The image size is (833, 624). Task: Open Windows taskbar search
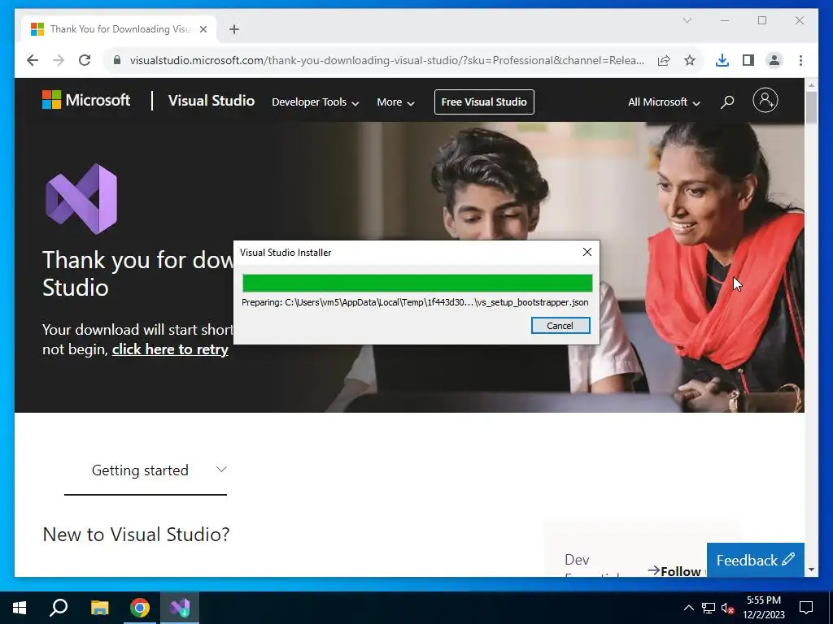point(59,608)
